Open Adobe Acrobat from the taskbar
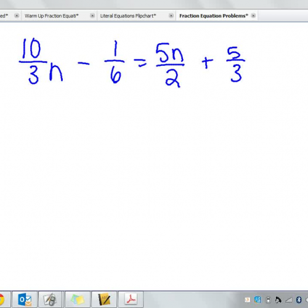The height and width of the screenshot is (308, 308). click(131, 299)
